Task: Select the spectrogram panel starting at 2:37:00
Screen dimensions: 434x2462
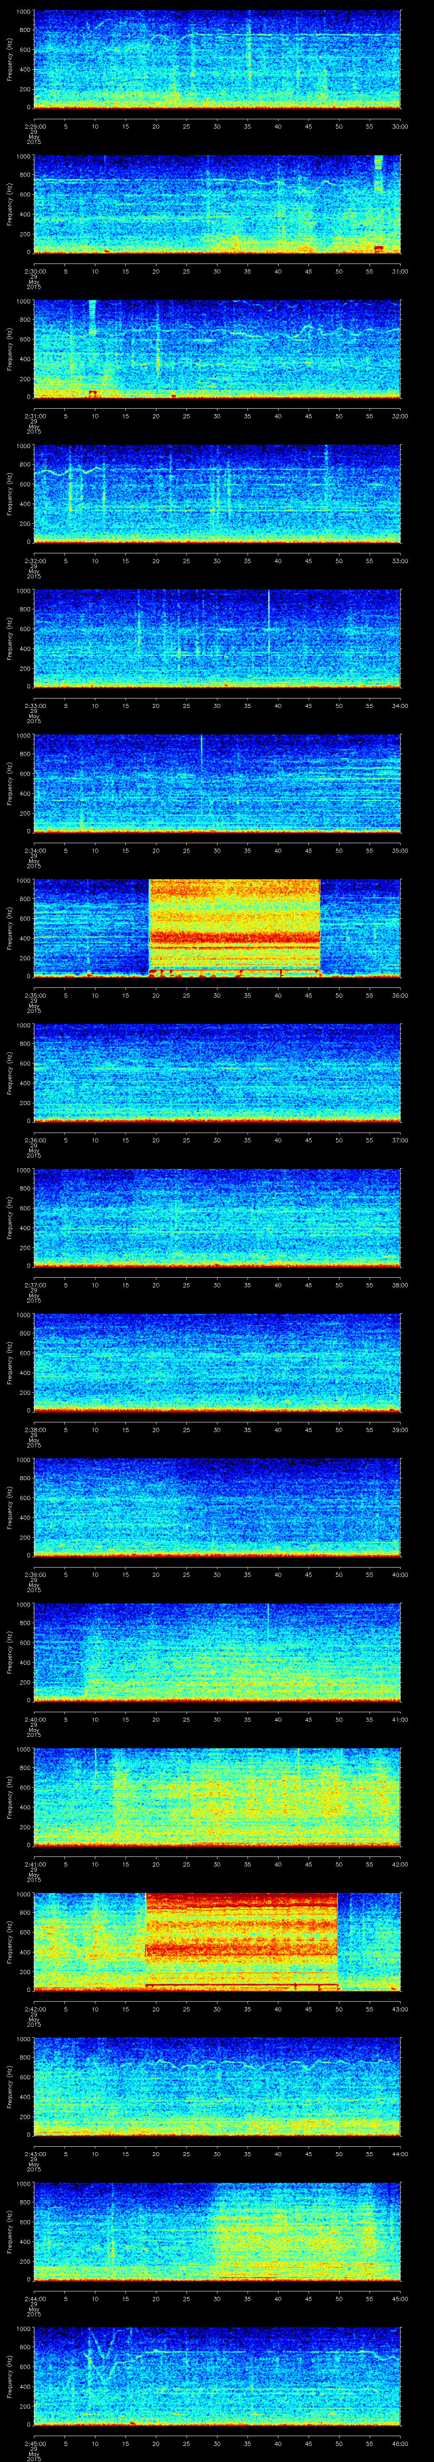Action: coord(217,1219)
